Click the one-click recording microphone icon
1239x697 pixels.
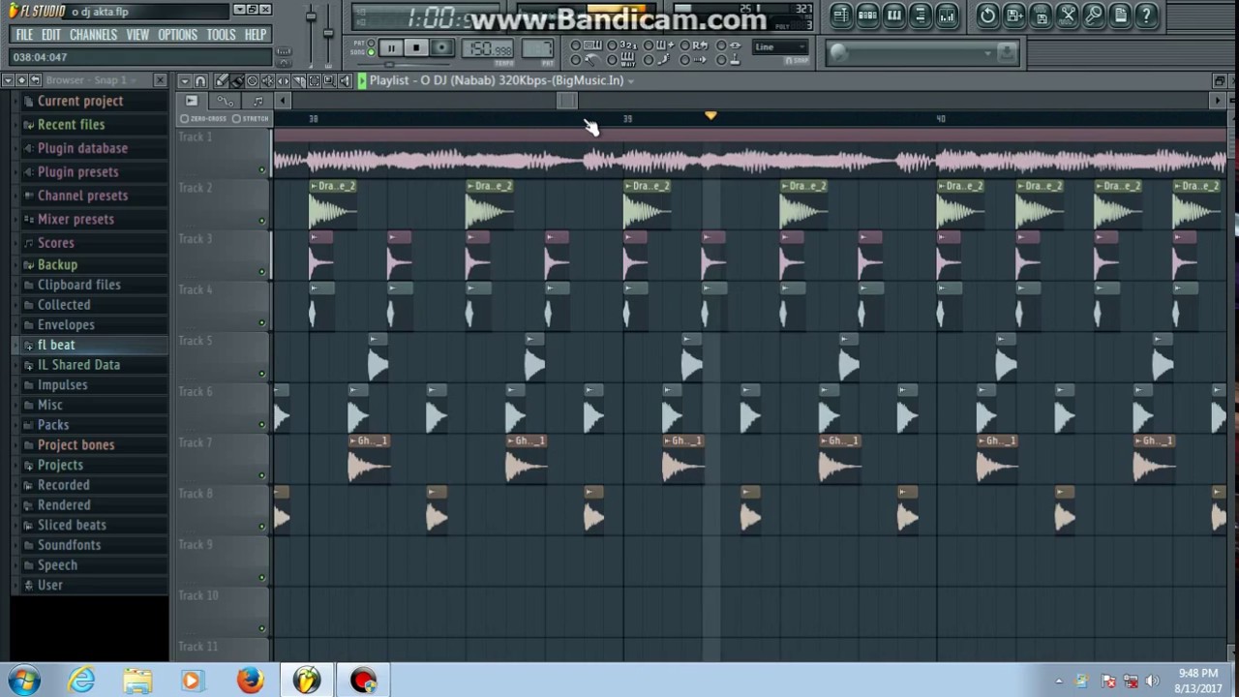point(1094,15)
